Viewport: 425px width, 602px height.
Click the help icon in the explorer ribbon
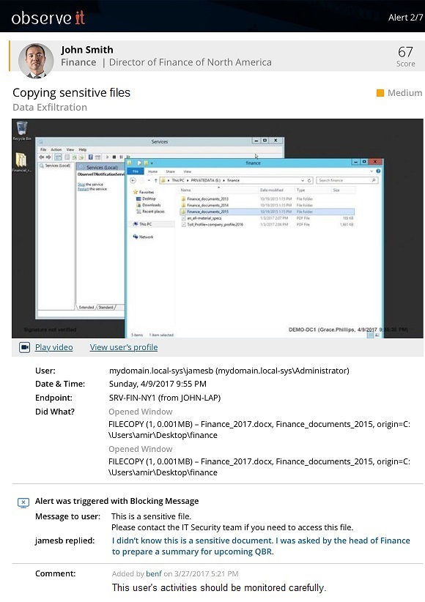[x=378, y=171]
